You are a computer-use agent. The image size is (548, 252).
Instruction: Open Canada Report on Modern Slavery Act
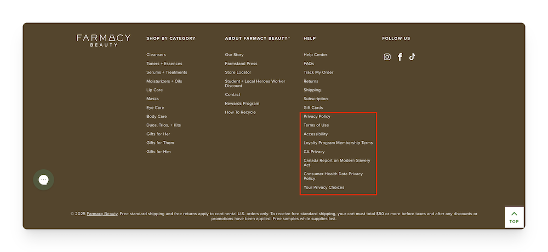(x=337, y=163)
